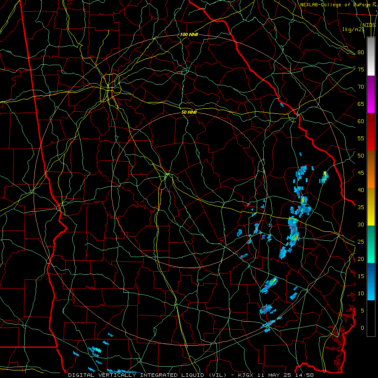Image resolution: width=378 pixels, height=378 pixels.
Task: Click the DIGITAL VERTICALLY INTEGRATED LIQUID title text
Action: 136,375
